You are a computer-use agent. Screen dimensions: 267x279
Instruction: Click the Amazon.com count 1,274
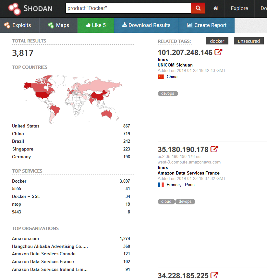tap(125, 238)
